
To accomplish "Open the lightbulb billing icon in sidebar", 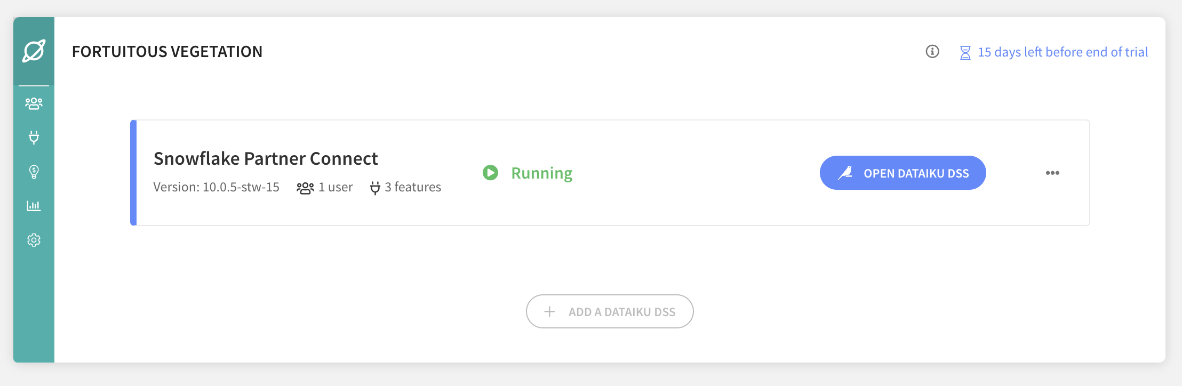I will [34, 172].
